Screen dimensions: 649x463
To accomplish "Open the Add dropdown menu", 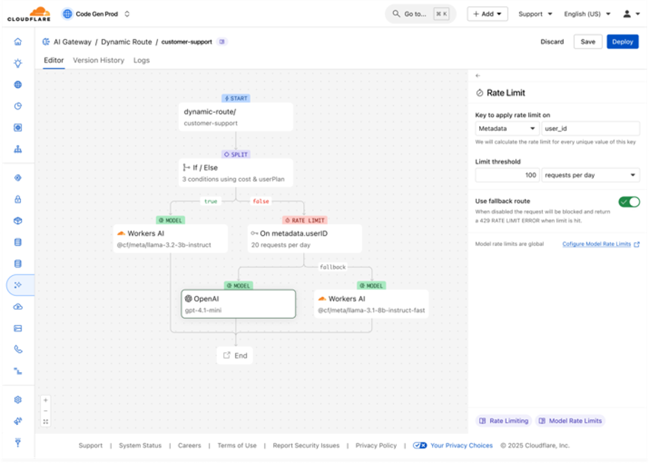I will 487,14.
